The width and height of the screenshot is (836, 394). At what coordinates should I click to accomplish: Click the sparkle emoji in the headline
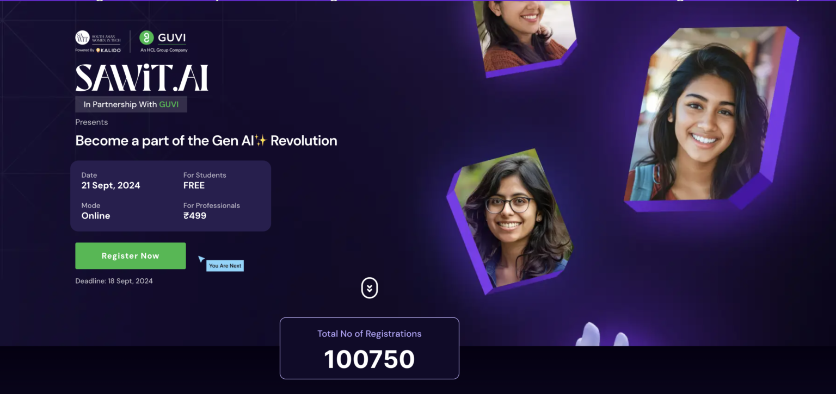tap(261, 141)
